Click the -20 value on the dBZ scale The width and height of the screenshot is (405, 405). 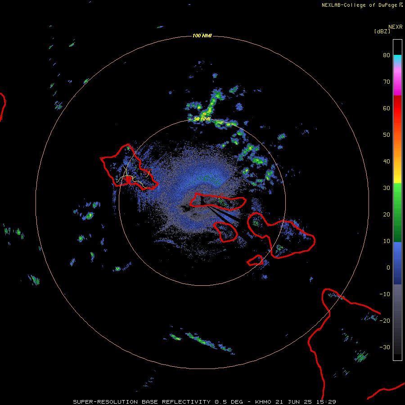(385, 321)
